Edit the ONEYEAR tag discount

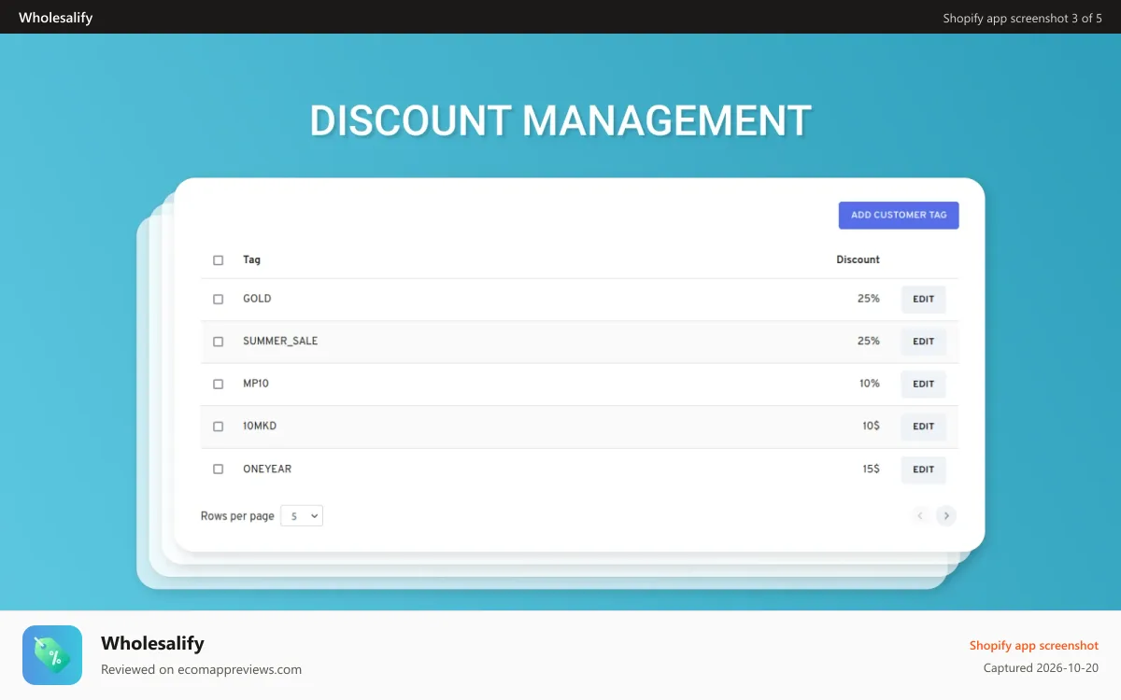924,469
